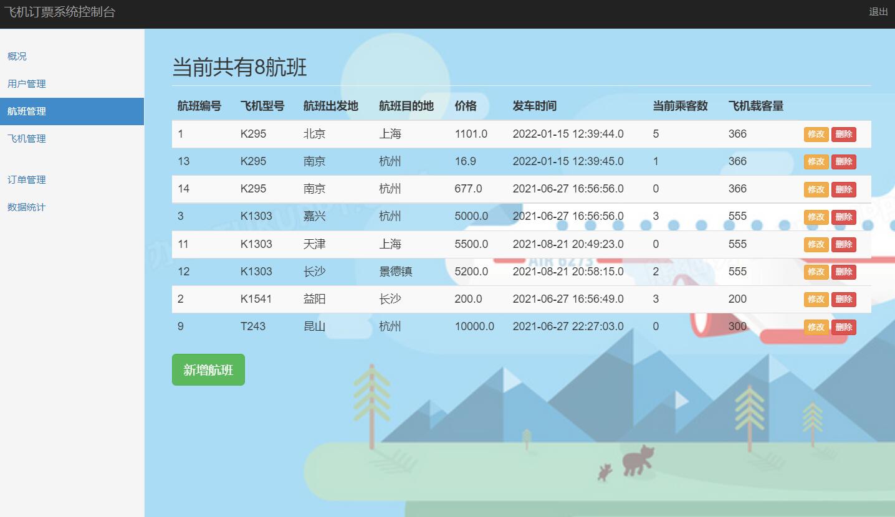This screenshot has height=517, width=895.
Task: Delete flight 14 from 南京
Action: (843, 189)
